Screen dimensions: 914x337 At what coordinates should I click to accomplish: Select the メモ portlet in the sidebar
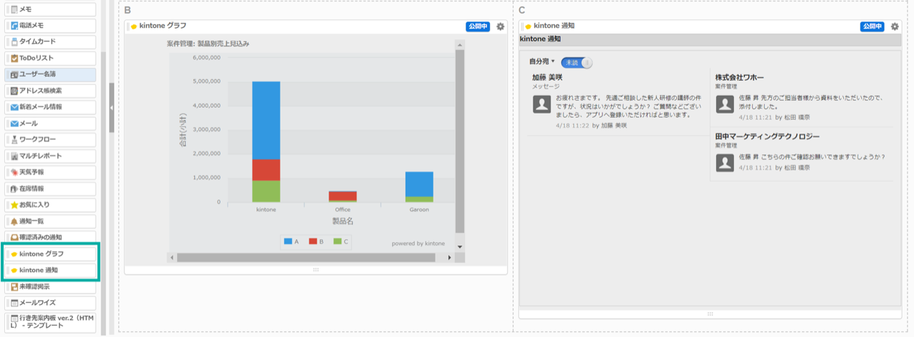(50, 9)
